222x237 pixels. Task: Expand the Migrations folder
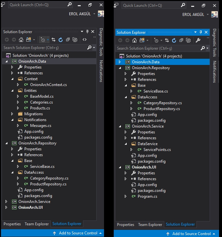click(x=12, y=114)
